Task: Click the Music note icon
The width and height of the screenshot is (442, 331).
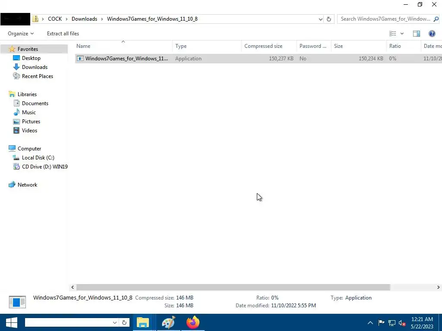Action: tap(16, 112)
